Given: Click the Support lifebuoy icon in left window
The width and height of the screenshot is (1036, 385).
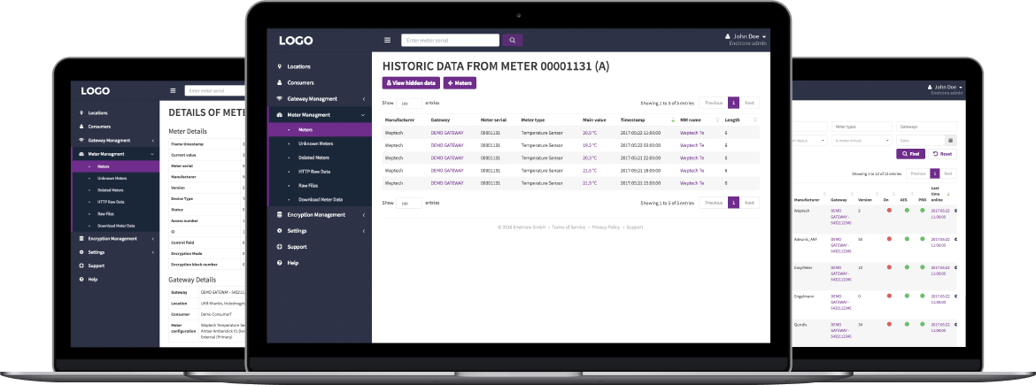Looking at the screenshot, I should coord(81,266).
